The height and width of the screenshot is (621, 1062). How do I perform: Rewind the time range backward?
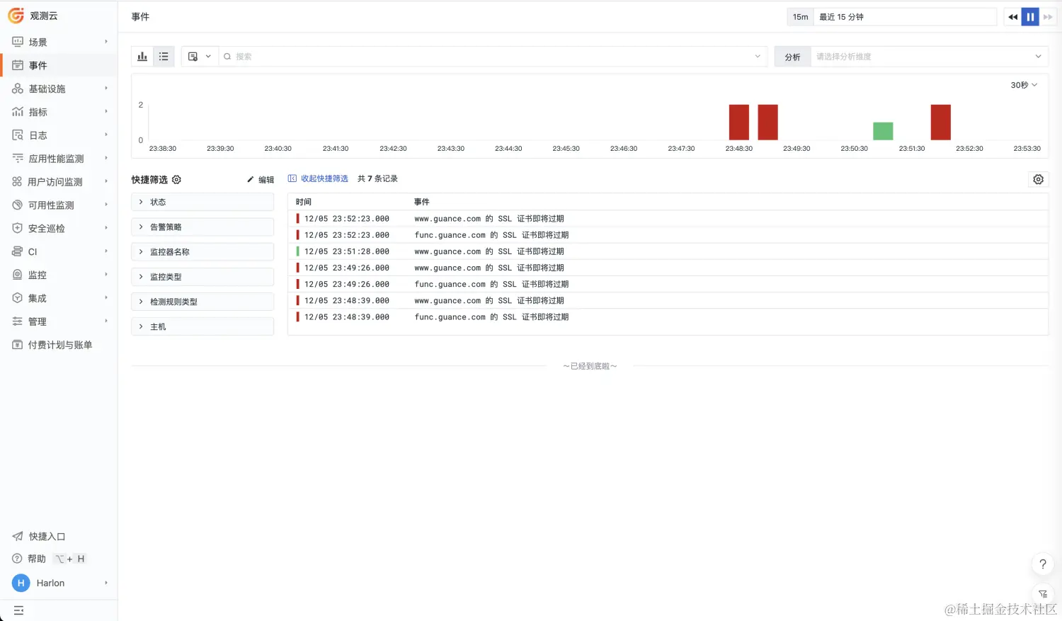pyautogui.click(x=1013, y=17)
